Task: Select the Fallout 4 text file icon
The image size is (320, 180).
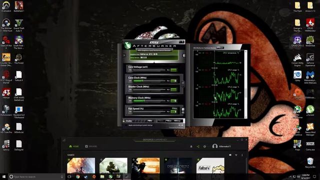Action: coord(19,76)
